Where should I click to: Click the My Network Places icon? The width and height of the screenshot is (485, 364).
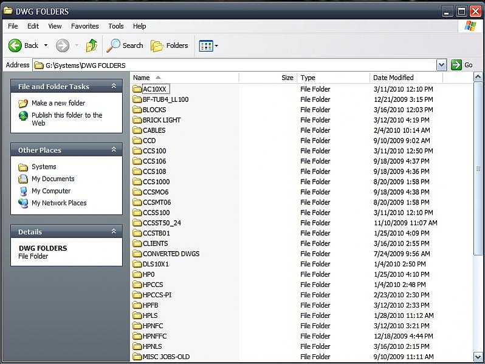pos(23,203)
